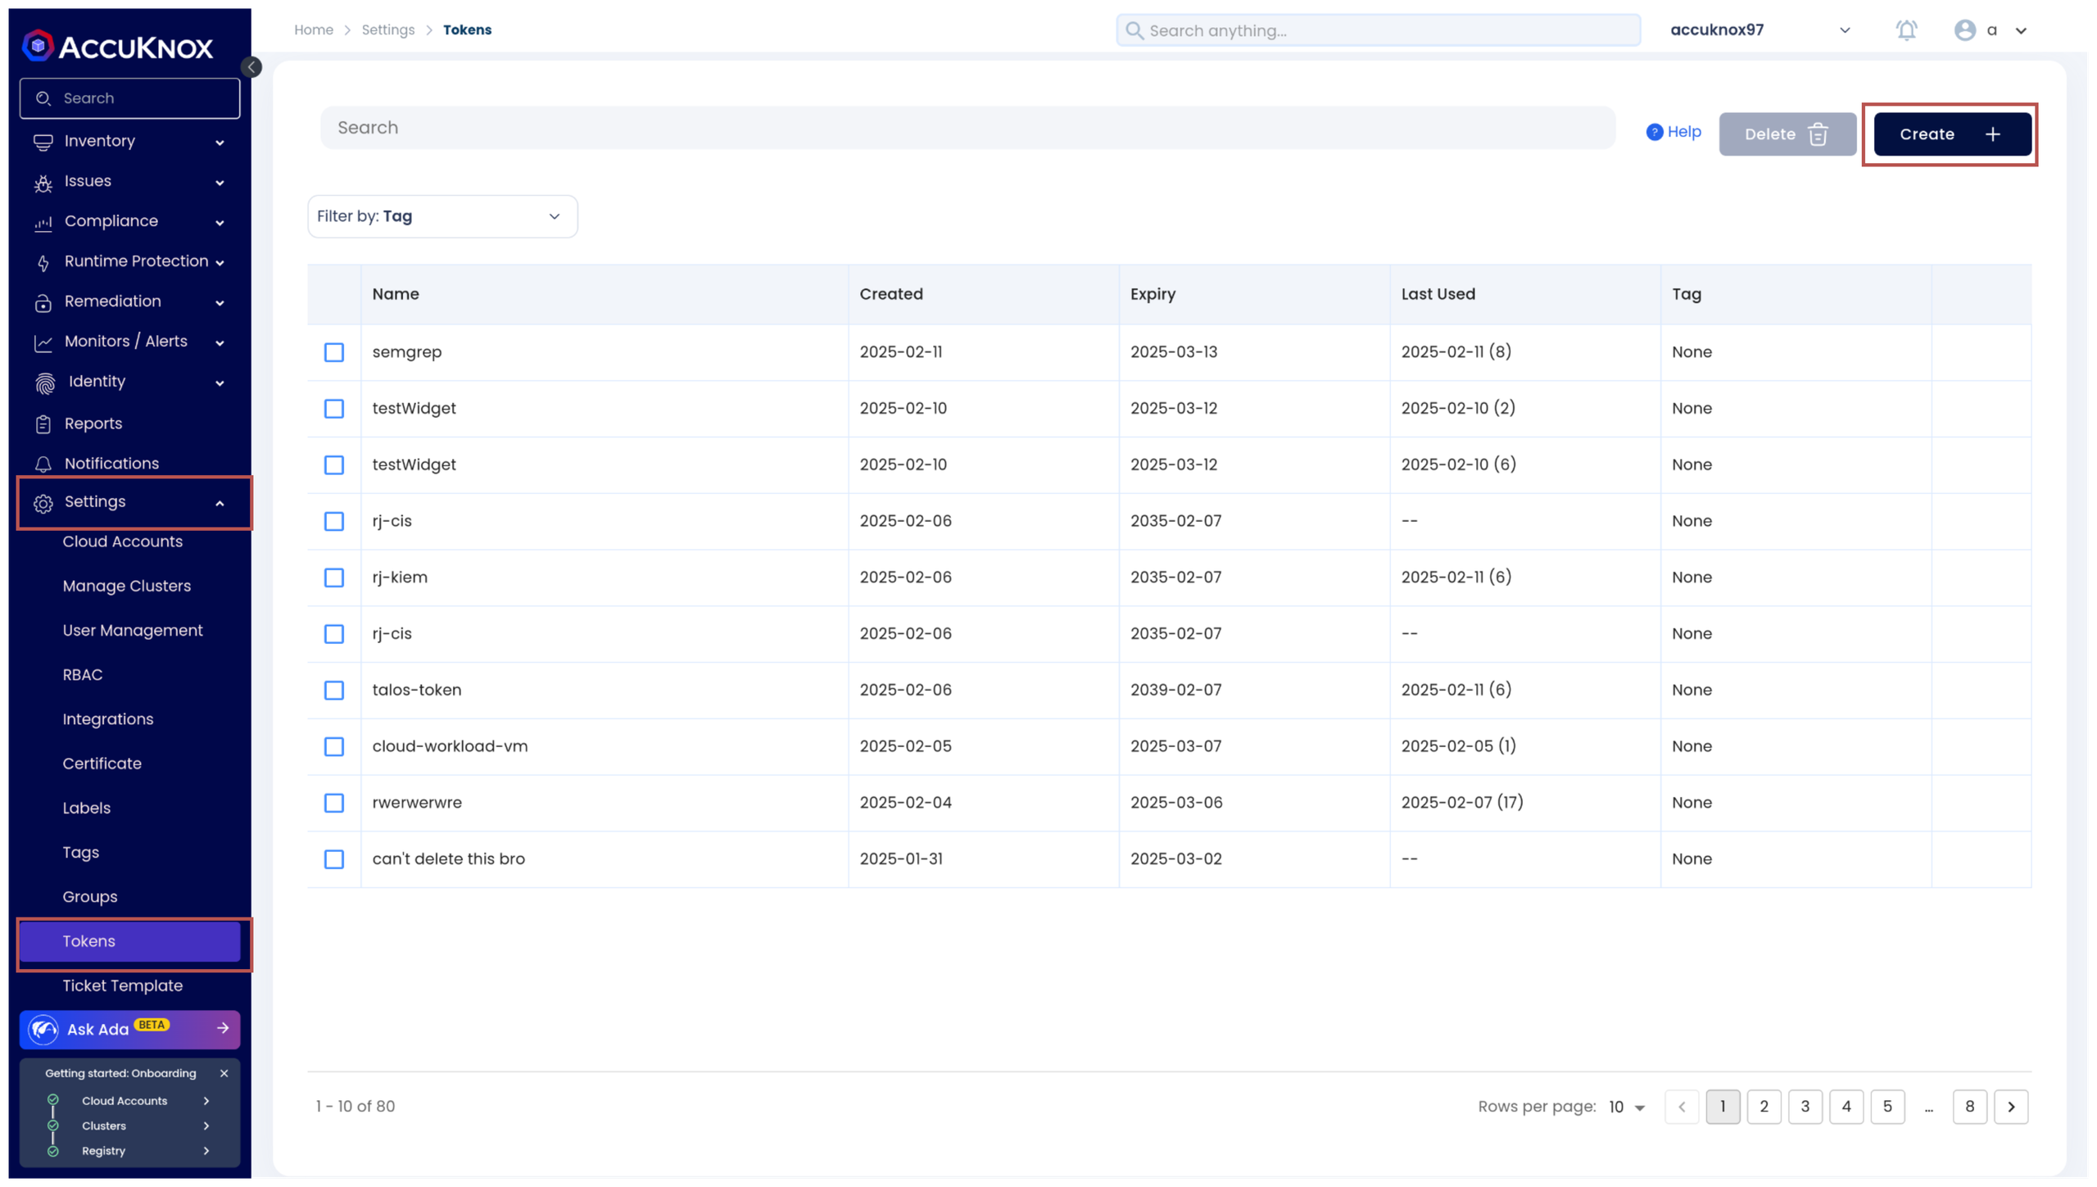2097x1187 pixels.
Task: Open the Certificate settings page
Action: tap(102, 763)
